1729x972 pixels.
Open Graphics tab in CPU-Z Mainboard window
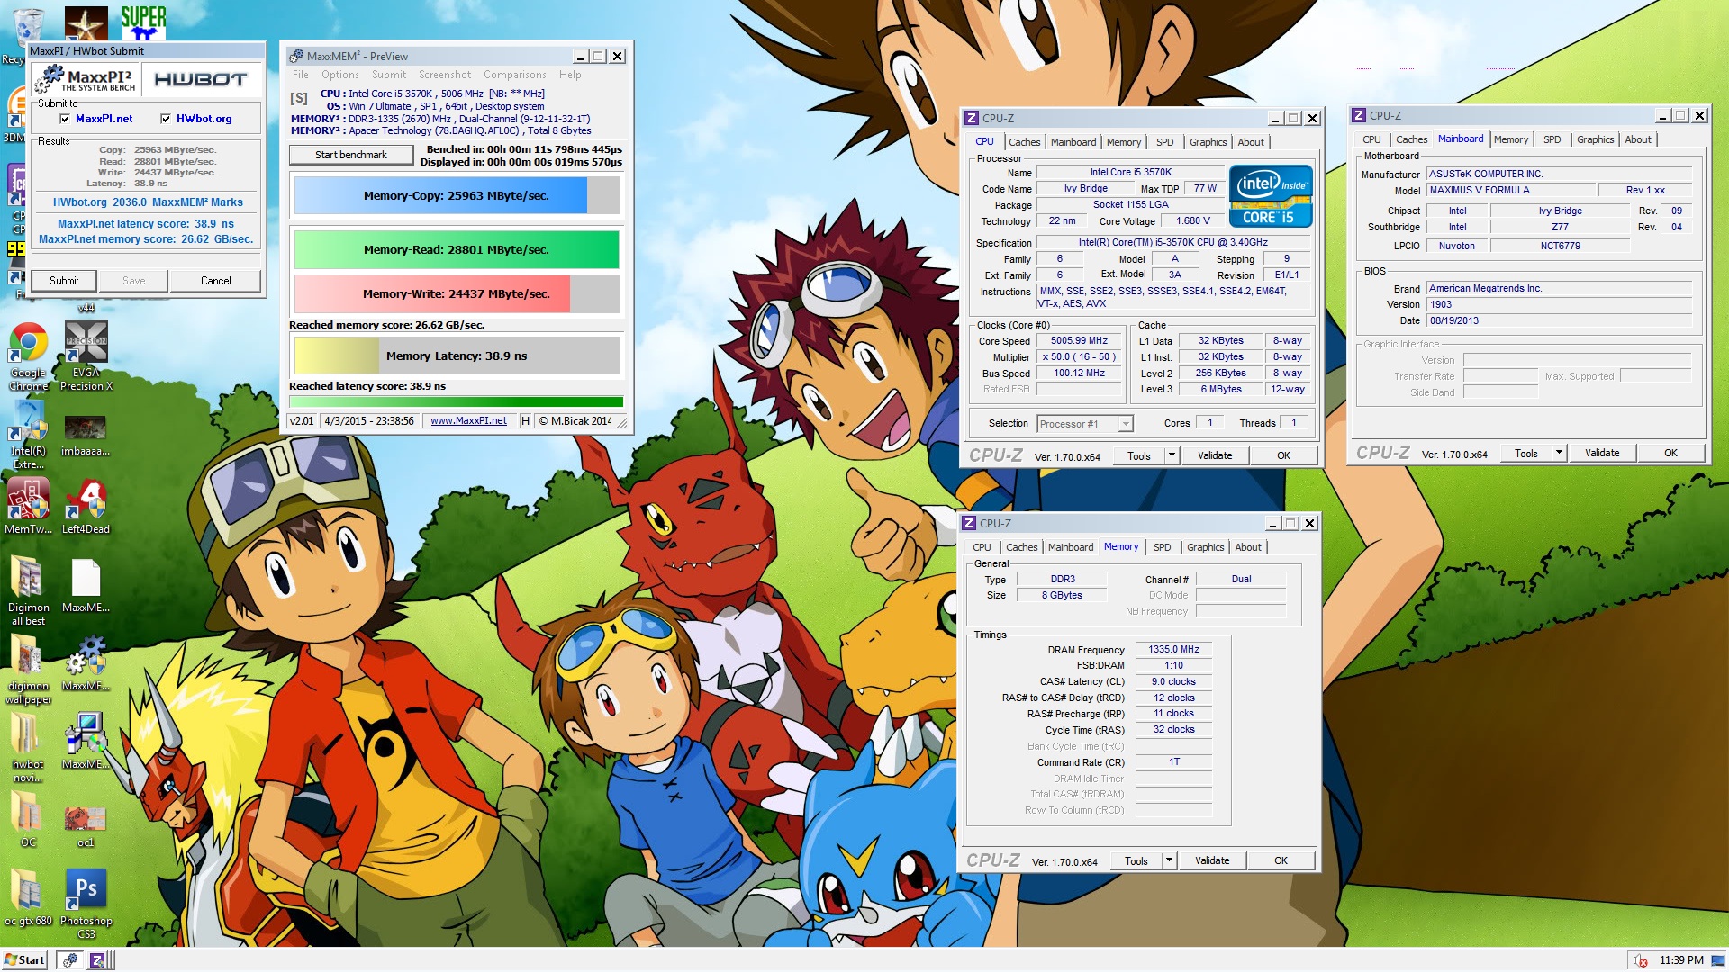coord(1595,139)
